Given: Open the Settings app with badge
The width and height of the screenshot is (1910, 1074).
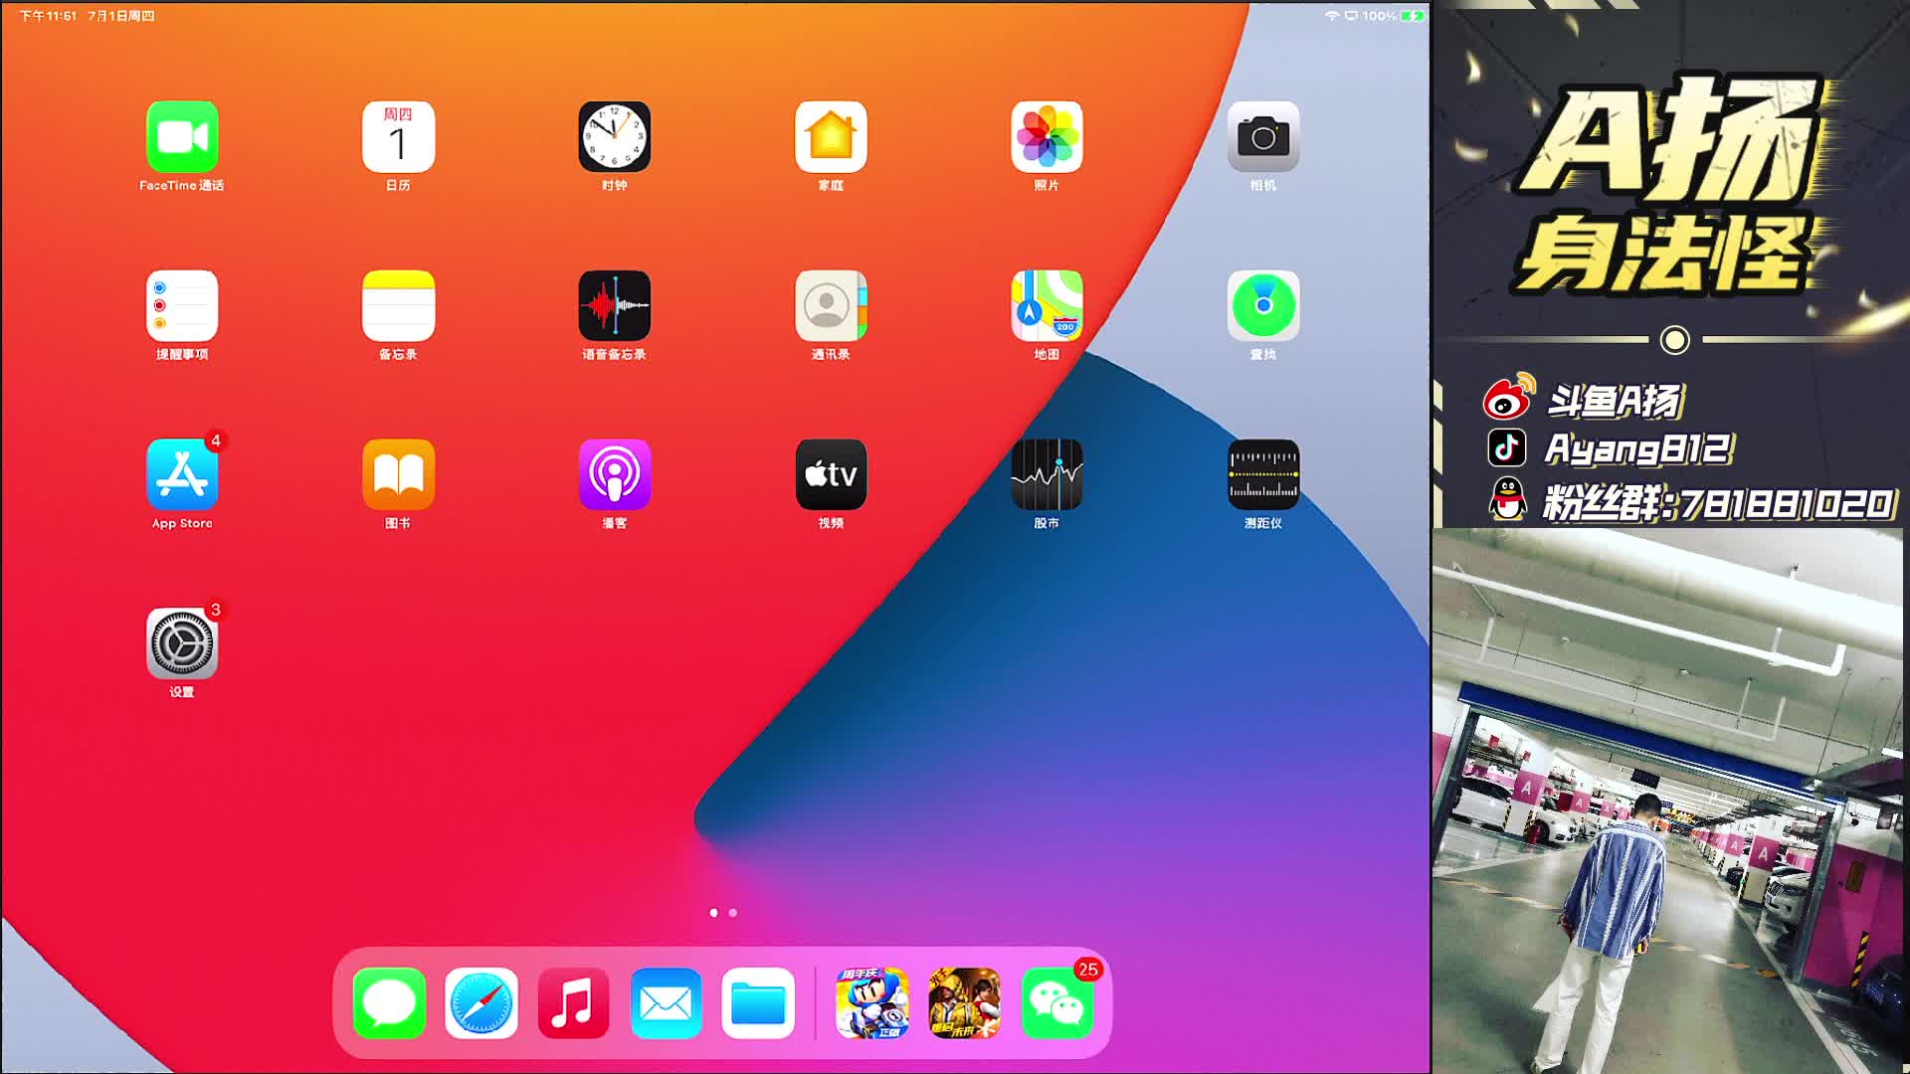Looking at the screenshot, I should click(182, 644).
